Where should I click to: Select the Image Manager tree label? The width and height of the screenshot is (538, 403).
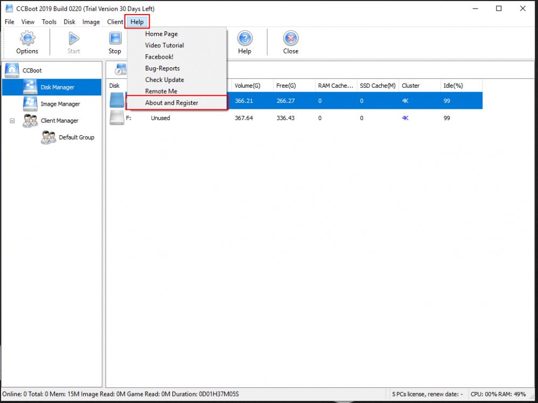coord(60,104)
